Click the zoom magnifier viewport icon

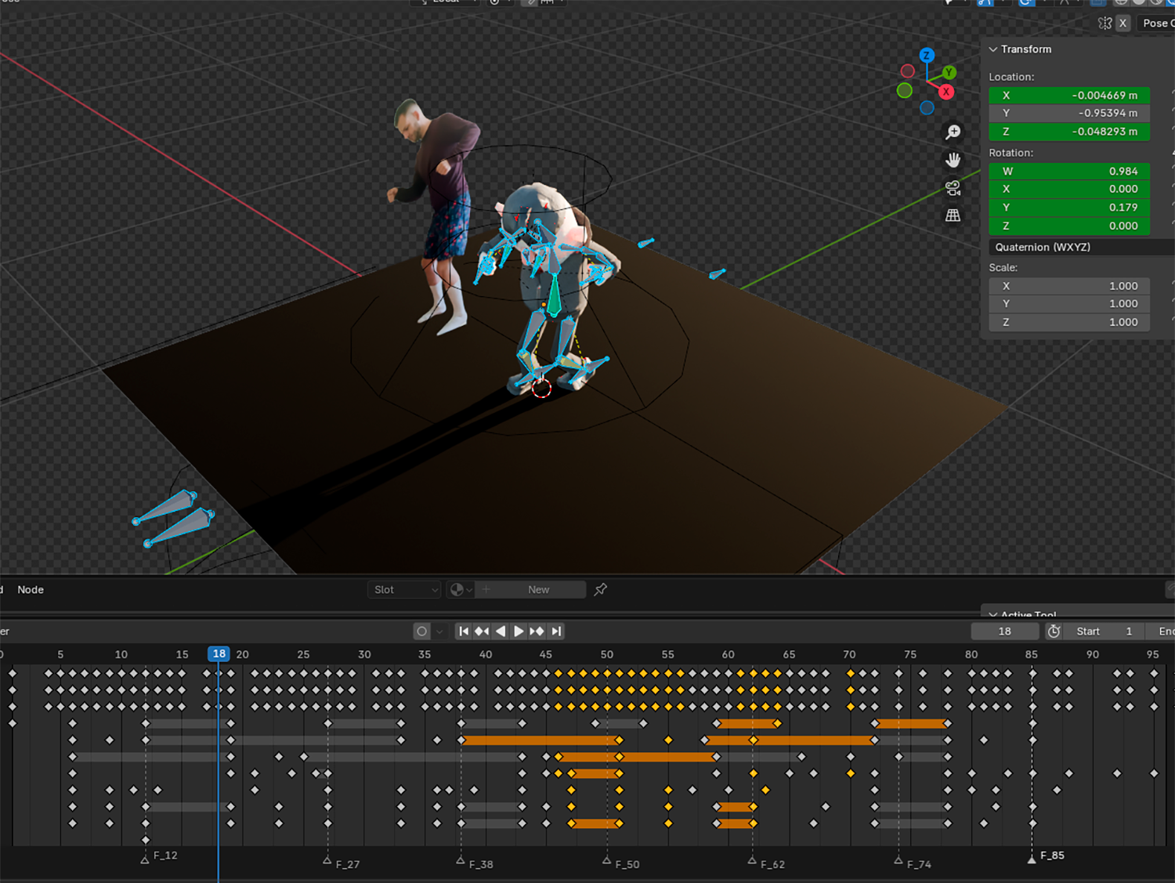[x=953, y=132]
